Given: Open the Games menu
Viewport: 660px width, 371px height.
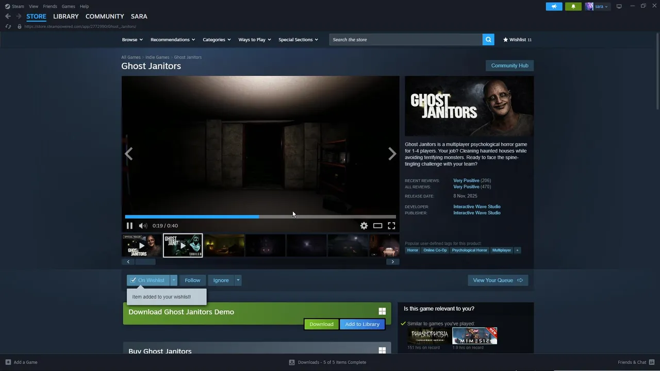Looking at the screenshot, I should click(x=68, y=6).
